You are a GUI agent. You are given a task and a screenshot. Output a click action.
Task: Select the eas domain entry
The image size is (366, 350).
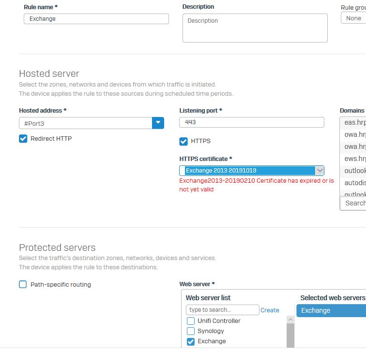pyautogui.click(x=354, y=123)
